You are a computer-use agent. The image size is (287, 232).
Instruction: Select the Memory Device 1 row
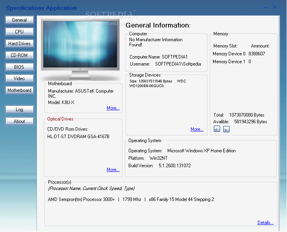click(232, 62)
